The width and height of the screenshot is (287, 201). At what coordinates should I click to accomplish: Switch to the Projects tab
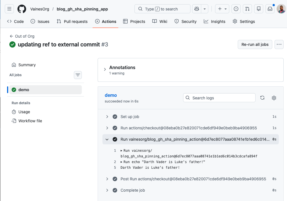pyautogui.click(x=134, y=22)
